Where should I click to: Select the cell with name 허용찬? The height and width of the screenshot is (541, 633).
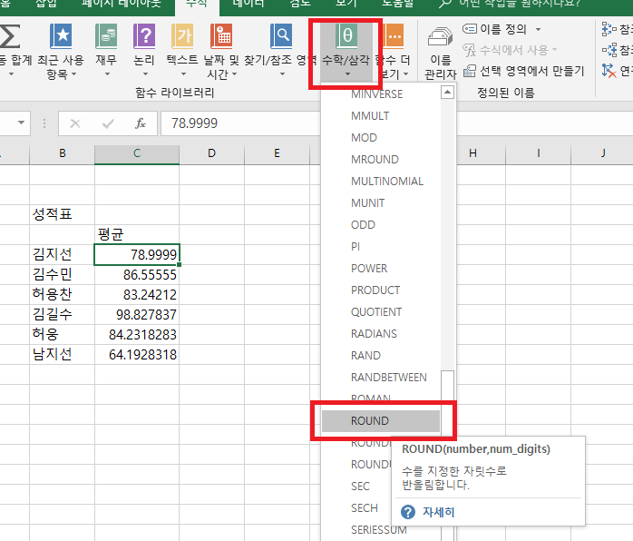pyautogui.click(x=63, y=294)
